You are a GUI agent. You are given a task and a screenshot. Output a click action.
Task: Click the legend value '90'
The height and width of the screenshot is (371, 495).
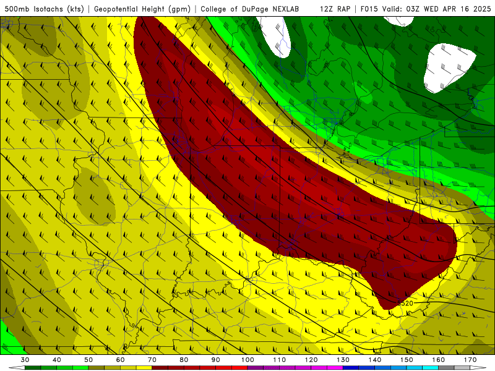216,360
